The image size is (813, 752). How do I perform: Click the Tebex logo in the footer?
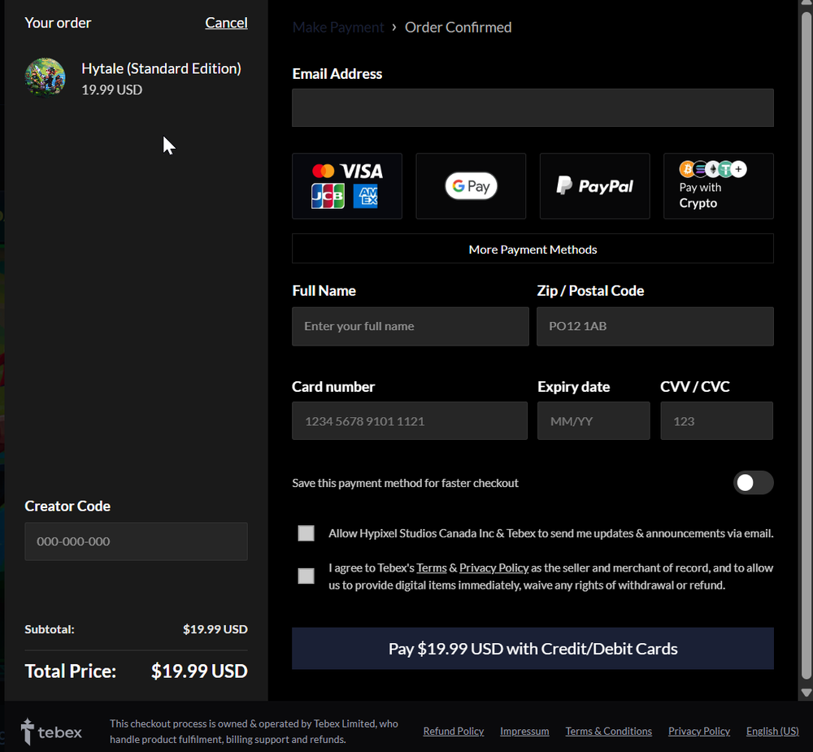(x=50, y=731)
